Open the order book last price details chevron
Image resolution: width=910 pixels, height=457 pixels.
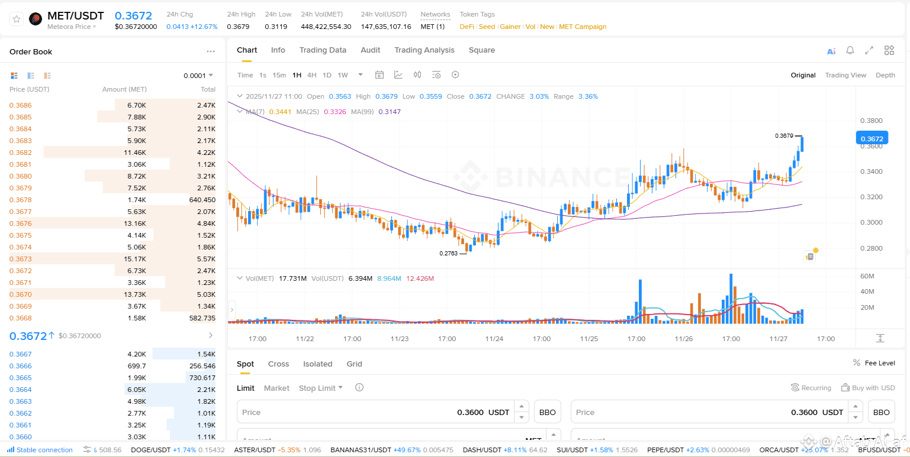(211, 336)
